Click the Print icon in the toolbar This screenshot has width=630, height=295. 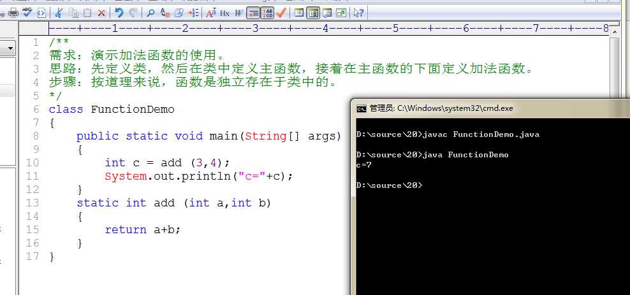click(x=13, y=13)
